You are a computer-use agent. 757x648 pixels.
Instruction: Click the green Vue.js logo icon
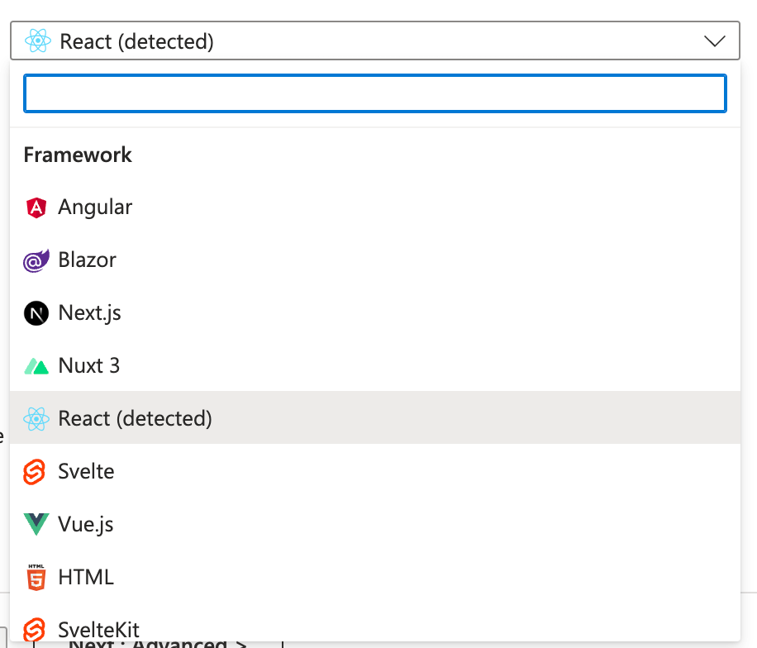coord(36,525)
